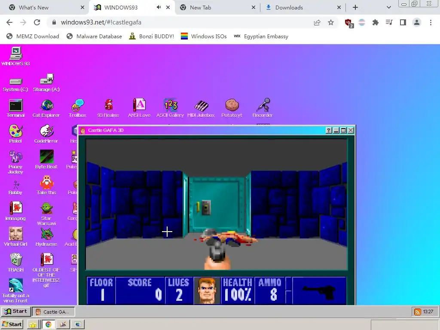Screen dimensions: 440x330
Task: Open the Windows ISOs bookmark
Action: (204, 37)
